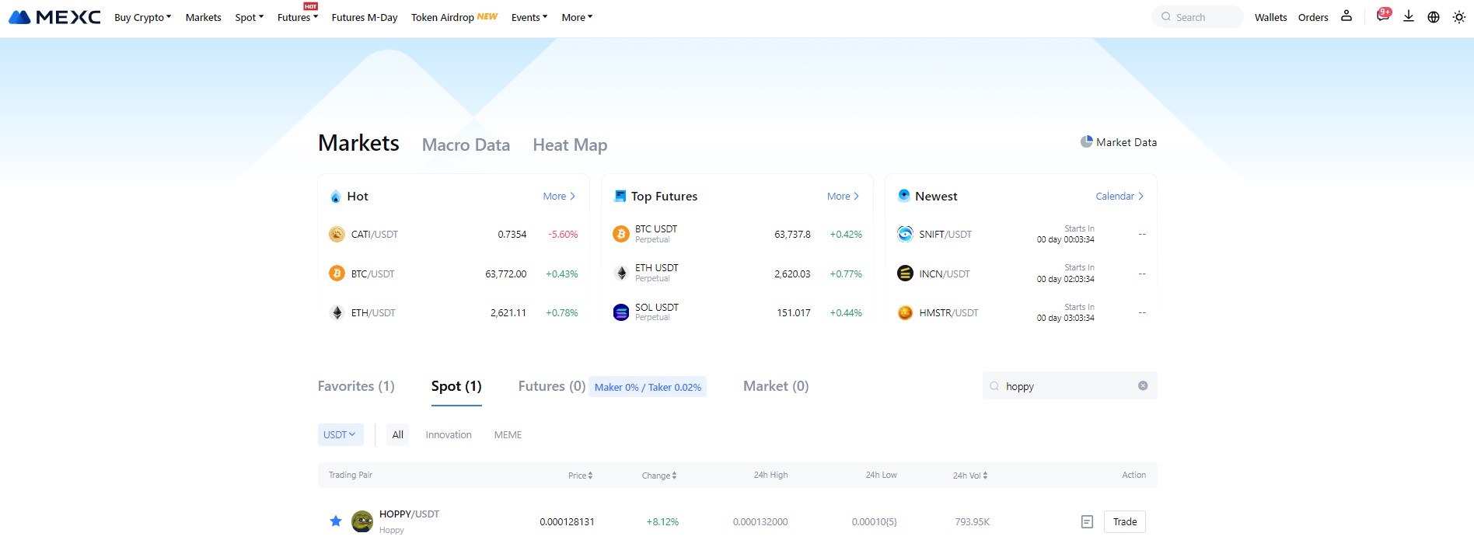Click the MEXC logo

(x=54, y=17)
